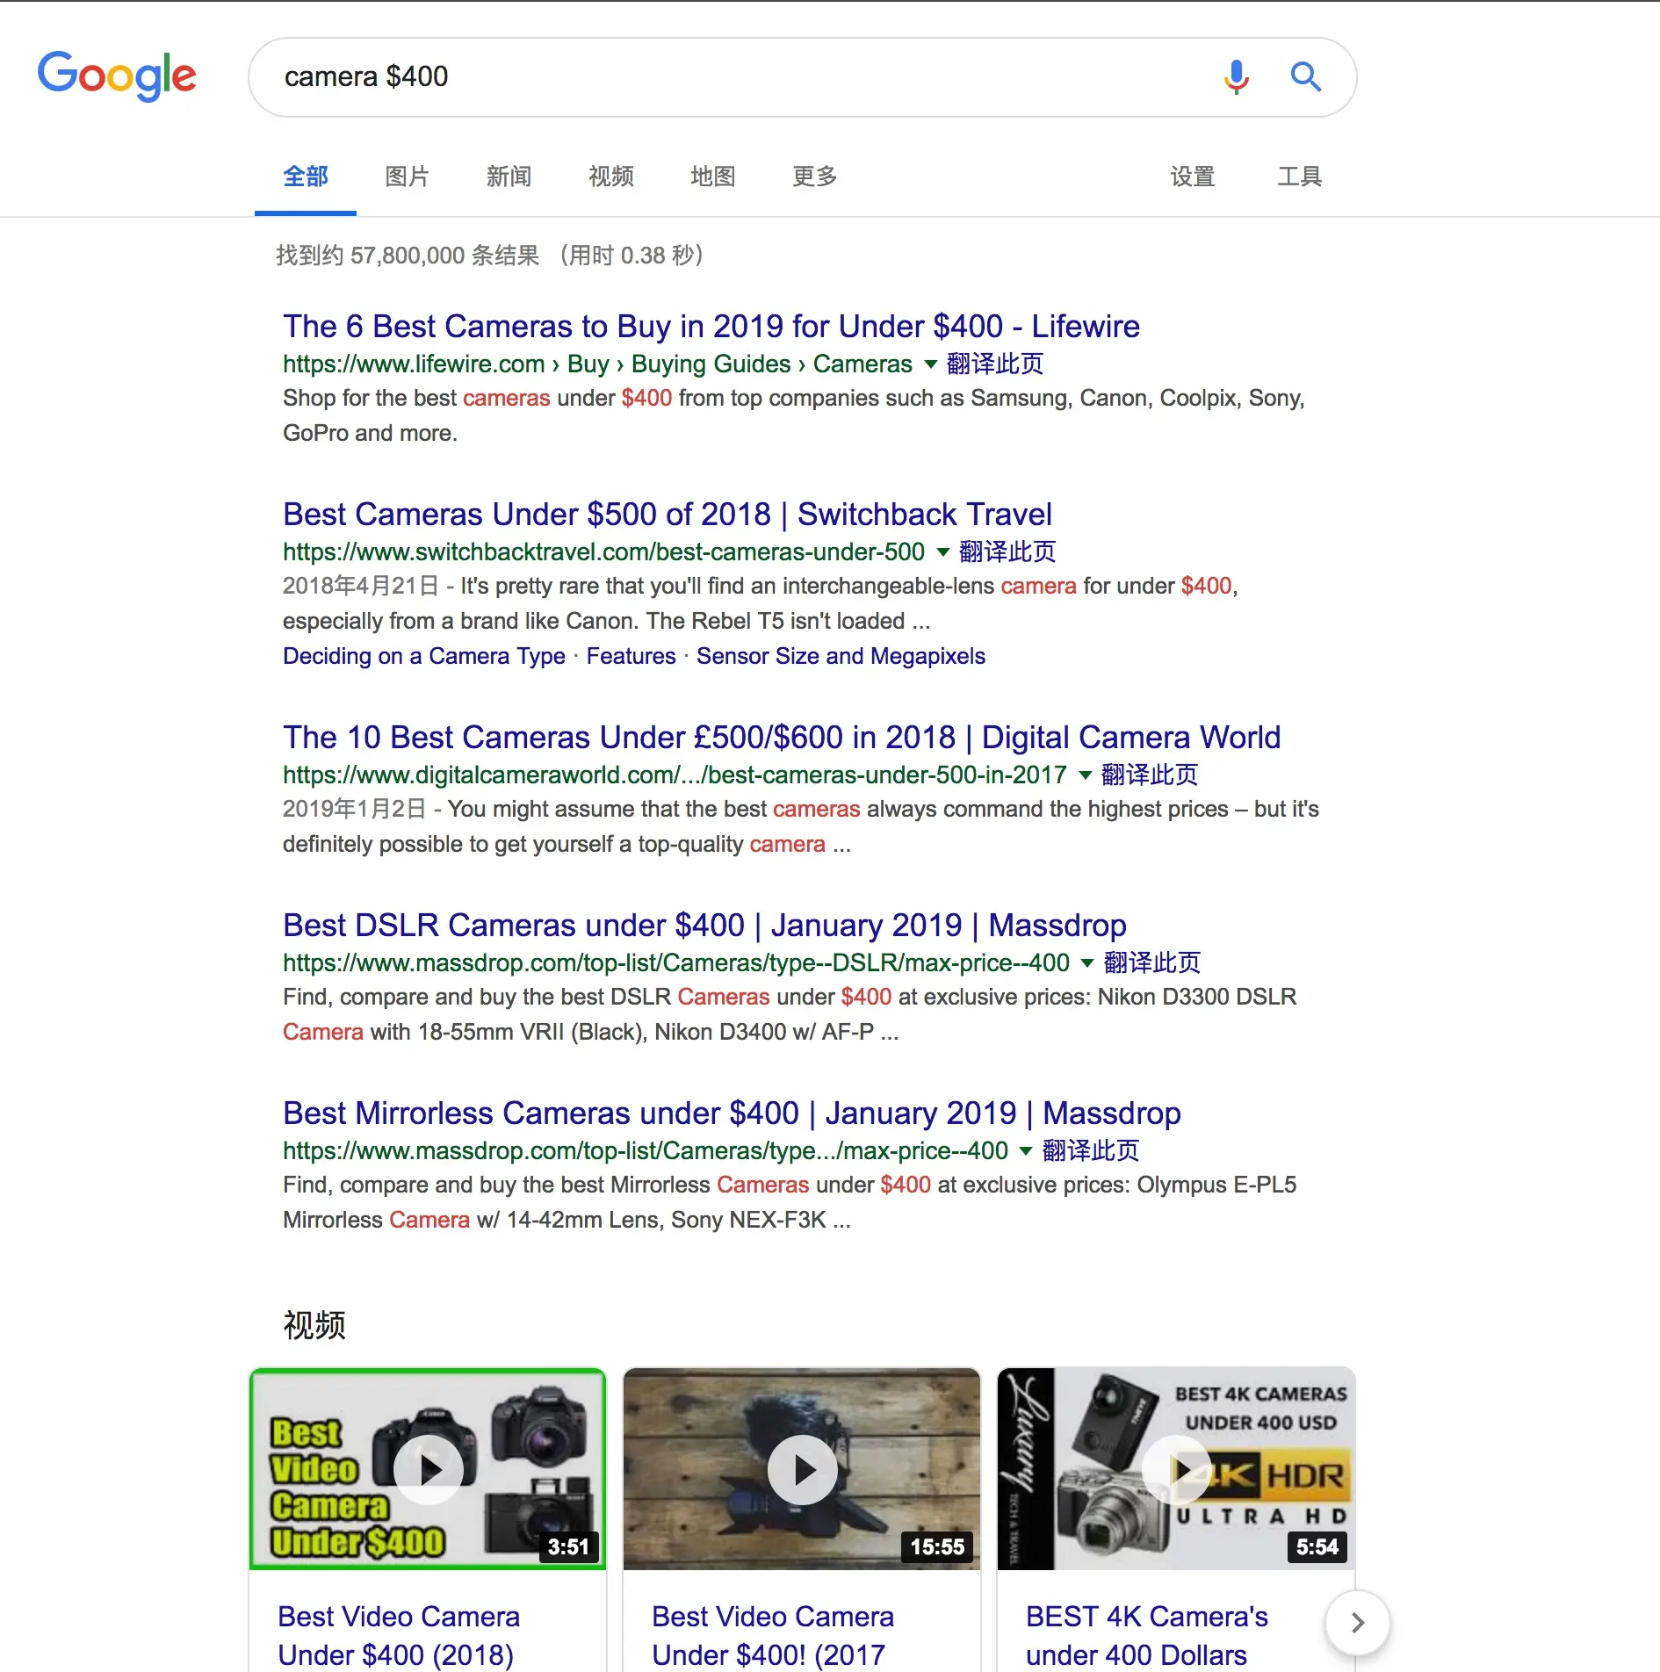Viewport: 1660px width, 1672px height.
Task: Open 'Best Video Camera Under $400! (2017' video title
Action: (x=772, y=1635)
